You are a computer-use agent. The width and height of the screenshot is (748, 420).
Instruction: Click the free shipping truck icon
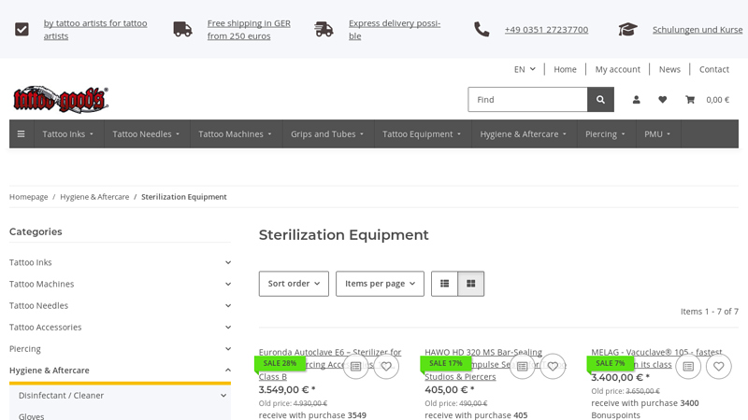(182, 30)
